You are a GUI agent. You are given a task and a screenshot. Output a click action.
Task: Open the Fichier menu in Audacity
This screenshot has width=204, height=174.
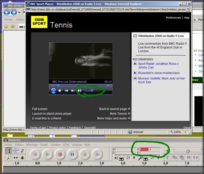(x=8, y=145)
